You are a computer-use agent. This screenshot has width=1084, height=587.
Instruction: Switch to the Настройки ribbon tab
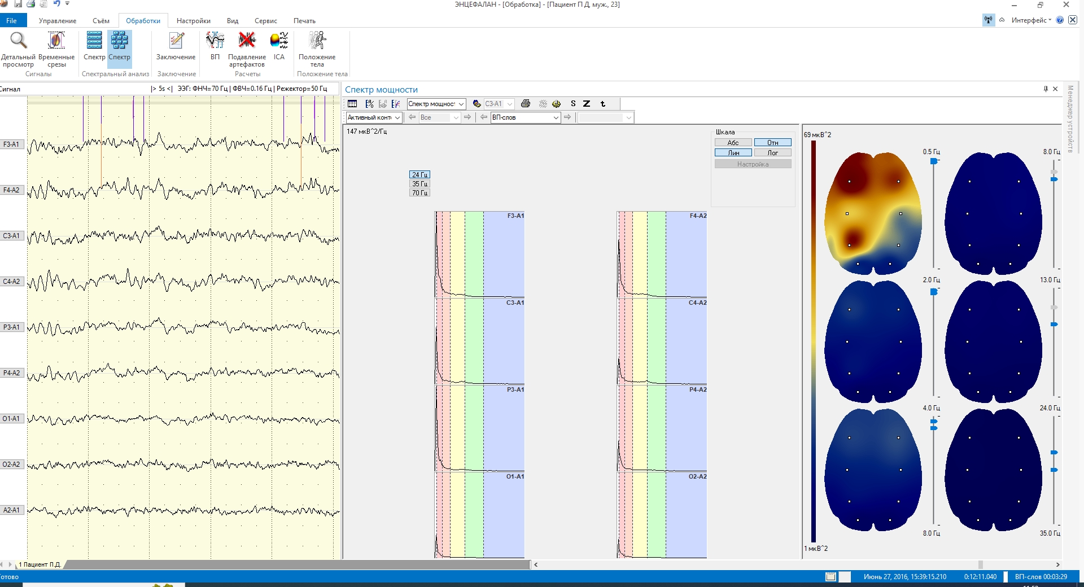tap(193, 21)
